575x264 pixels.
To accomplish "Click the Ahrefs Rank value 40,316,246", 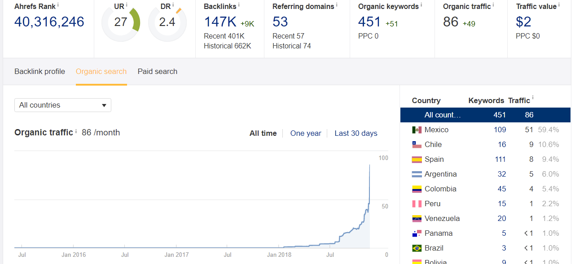I will [x=49, y=22].
